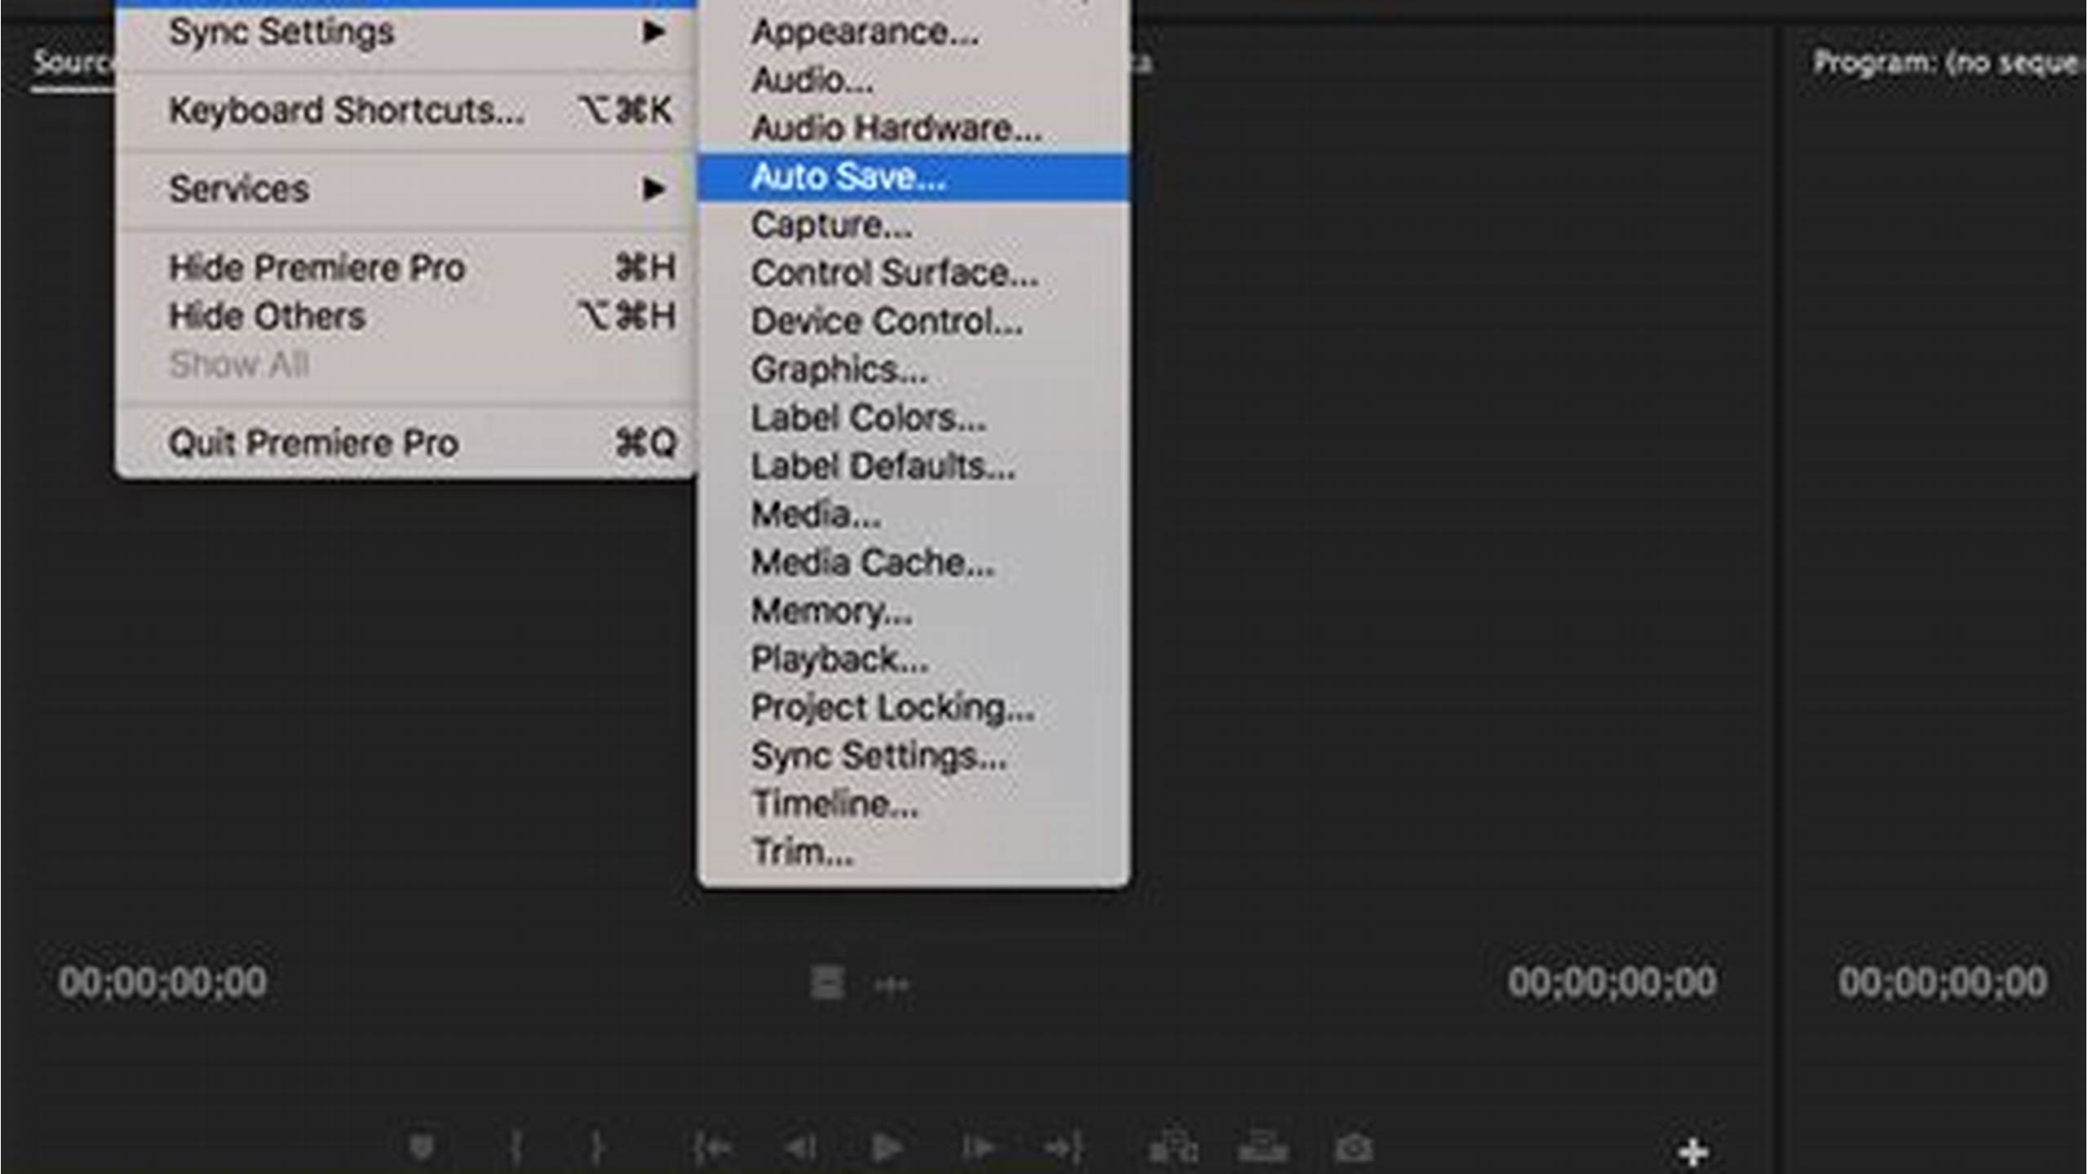Open Appearance preferences
This screenshot has height=1174, width=2088.
(x=914, y=33)
